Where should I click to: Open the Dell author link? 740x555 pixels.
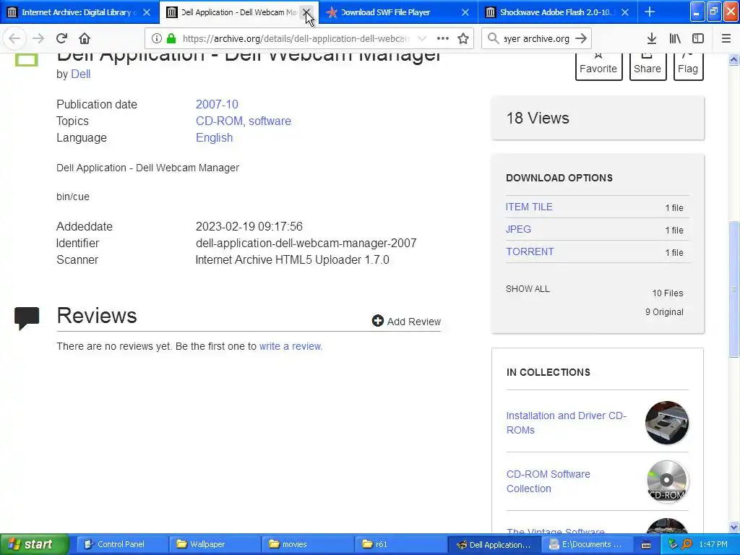click(x=81, y=74)
